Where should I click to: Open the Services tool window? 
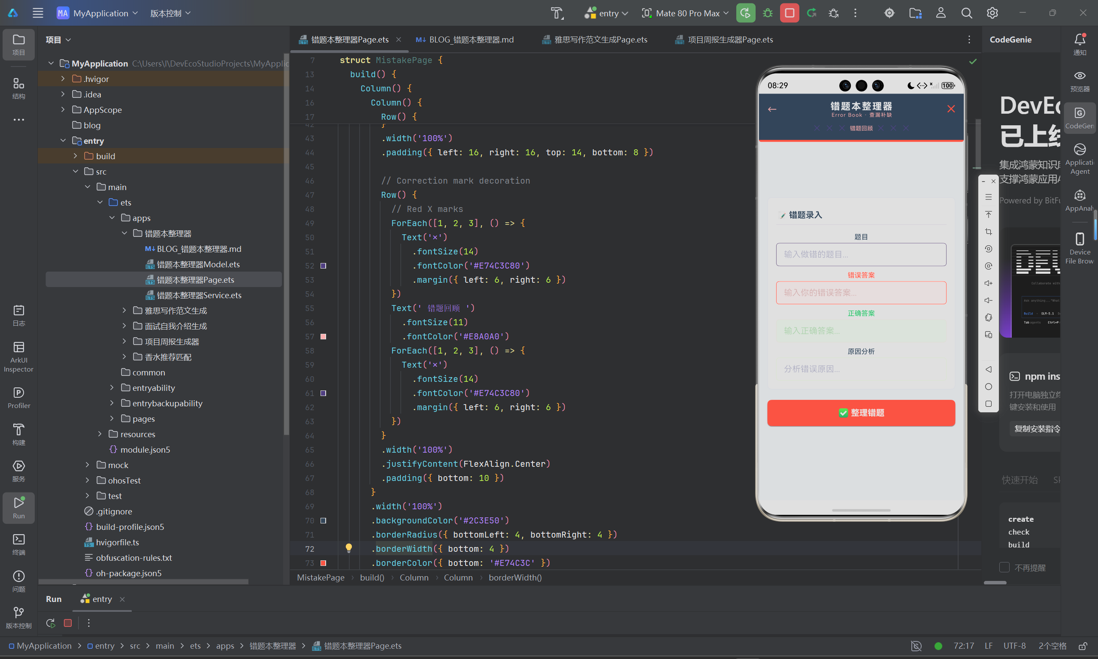pyautogui.click(x=18, y=471)
